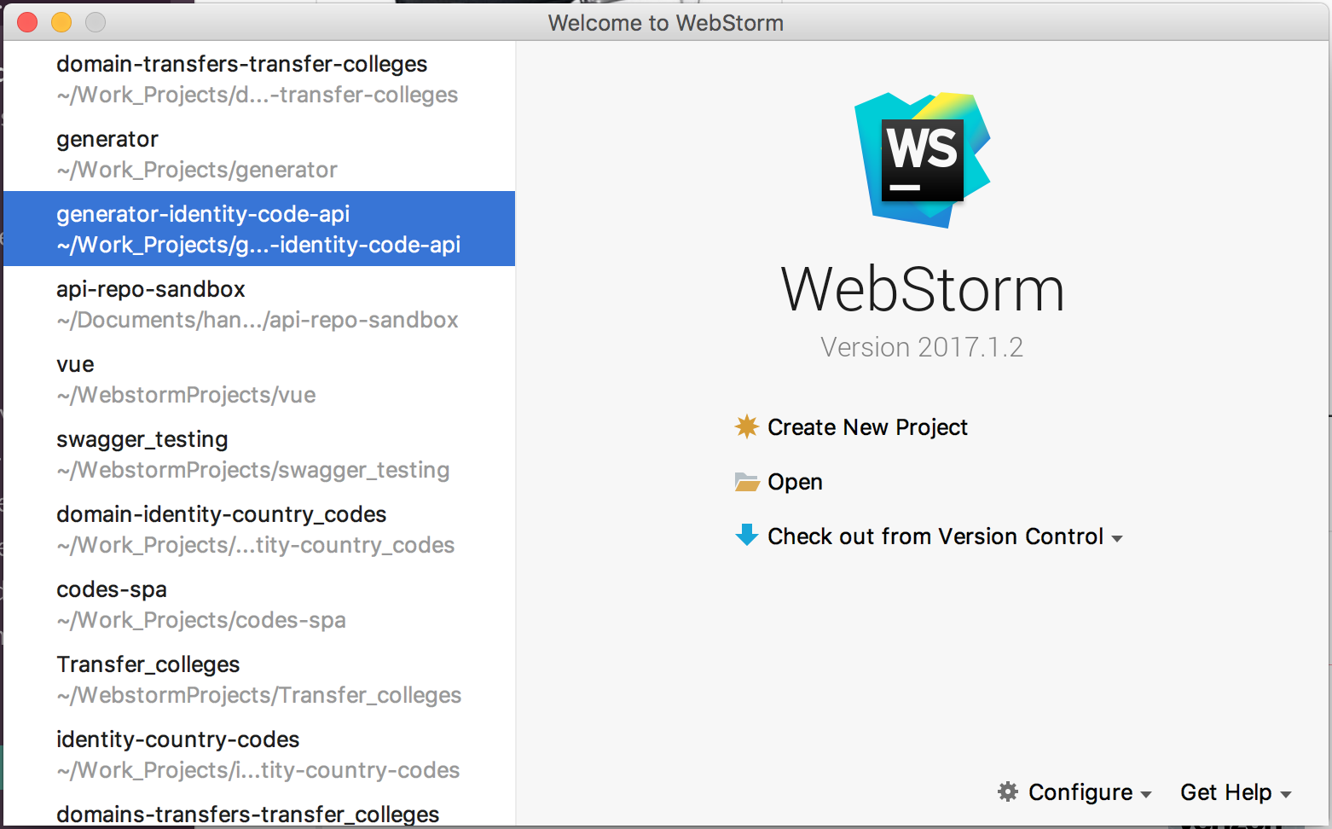Open the Configure dropdown arrow
The width and height of the screenshot is (1332, 829).
click(x=1146, y=795)
